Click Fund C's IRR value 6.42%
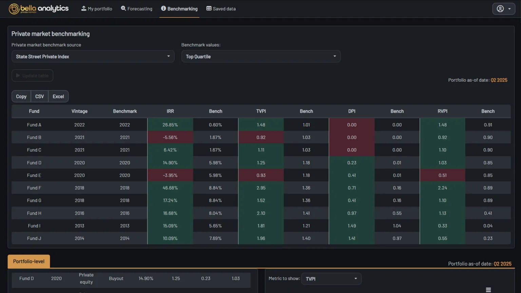 pos(170,150)
